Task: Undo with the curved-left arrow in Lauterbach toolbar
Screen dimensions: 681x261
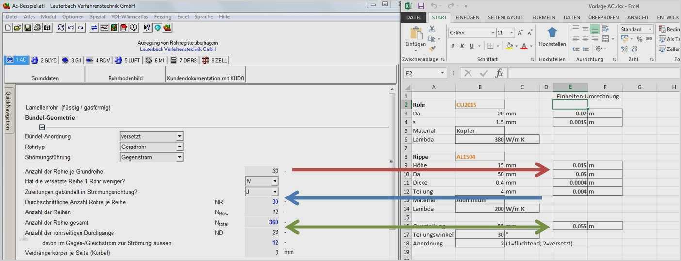Action: (x=71, y=28)
